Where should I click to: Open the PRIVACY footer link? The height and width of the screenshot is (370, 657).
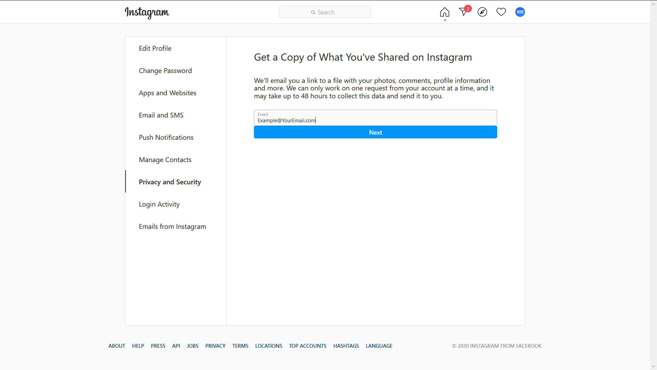coord(215,346)
